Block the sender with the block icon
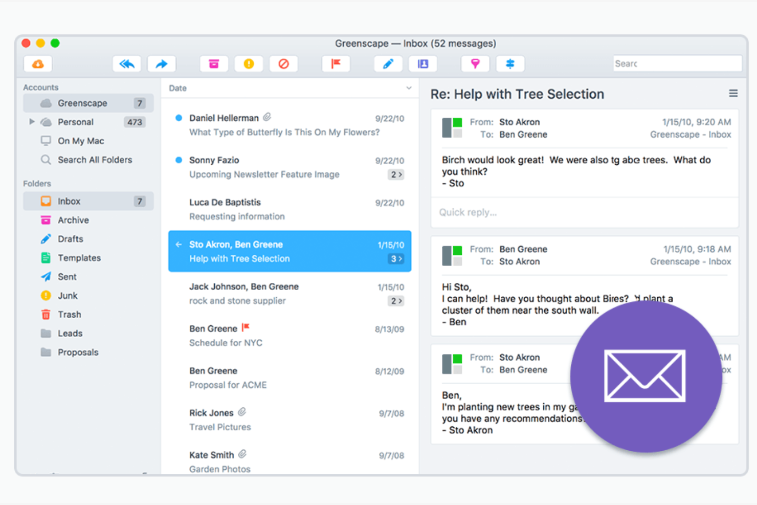The image size is (757, 505). (283, 63)
